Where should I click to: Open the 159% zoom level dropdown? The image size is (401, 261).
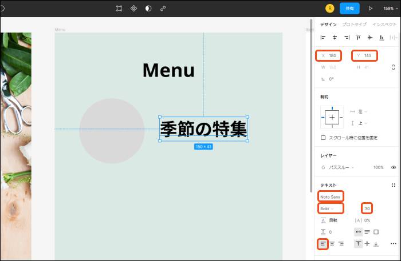pyautogui.click(x=388, y=9)
